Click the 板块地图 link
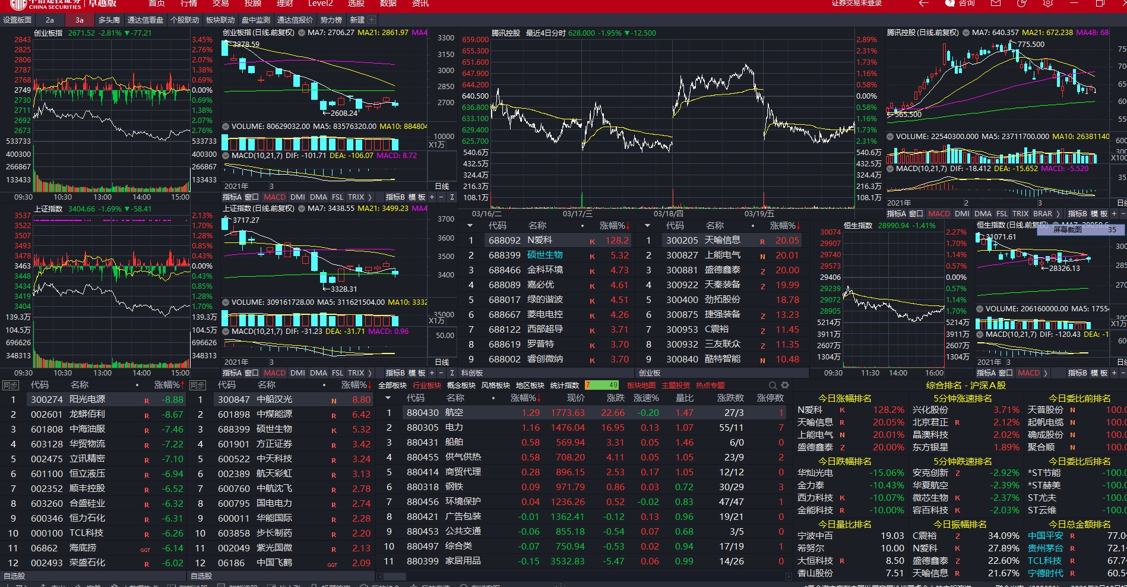 641,386
